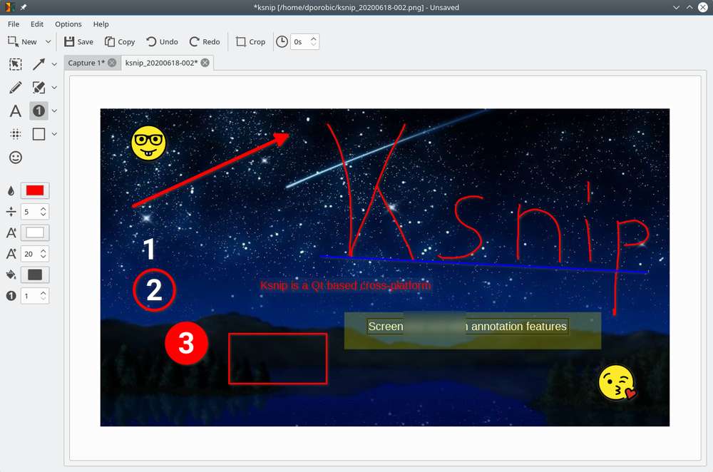Click the color drop icon
Image resolution: width=713 pixels, height=472 pixels.
pos(11,190)
